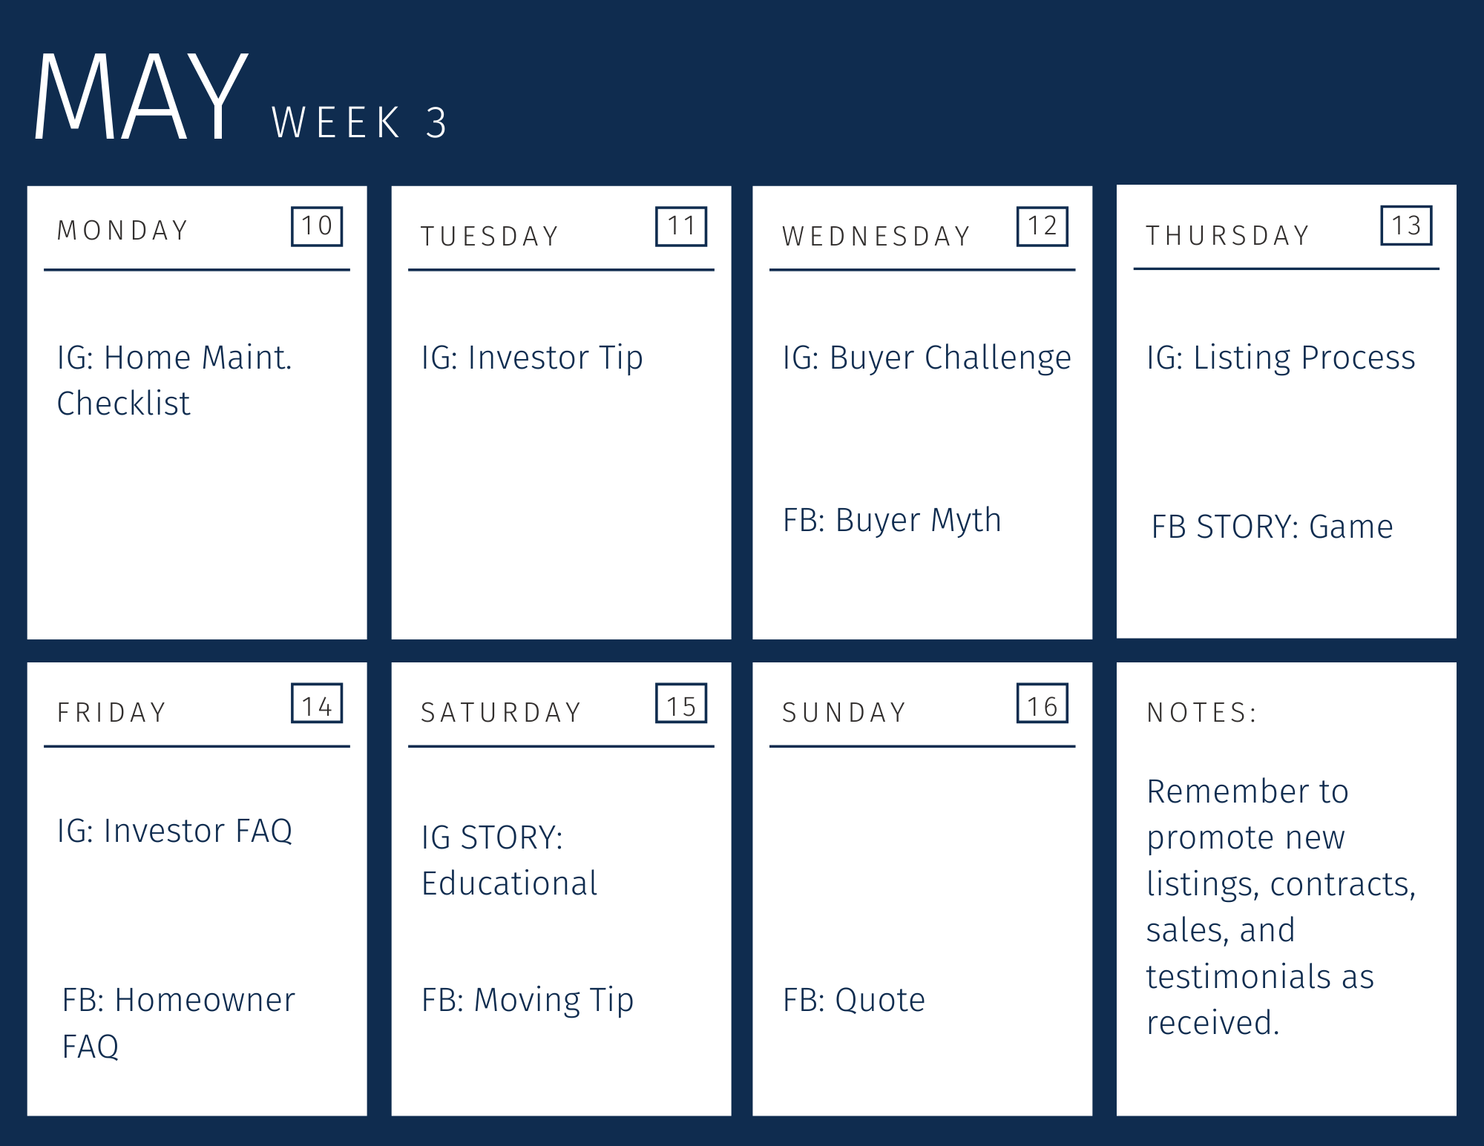1484x1146 pixels.
Task: Select 'IG STORY: Educational' entry
Action: coord(510,860)
